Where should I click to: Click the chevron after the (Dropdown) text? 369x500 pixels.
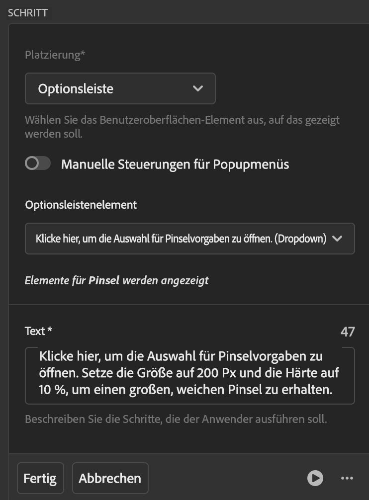337,239
